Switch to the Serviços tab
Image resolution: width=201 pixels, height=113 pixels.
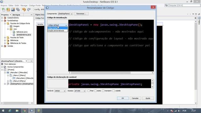pos(16,15)
